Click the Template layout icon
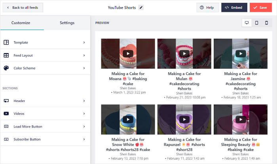This screenshot has width=277, height=164. (6, 42)
